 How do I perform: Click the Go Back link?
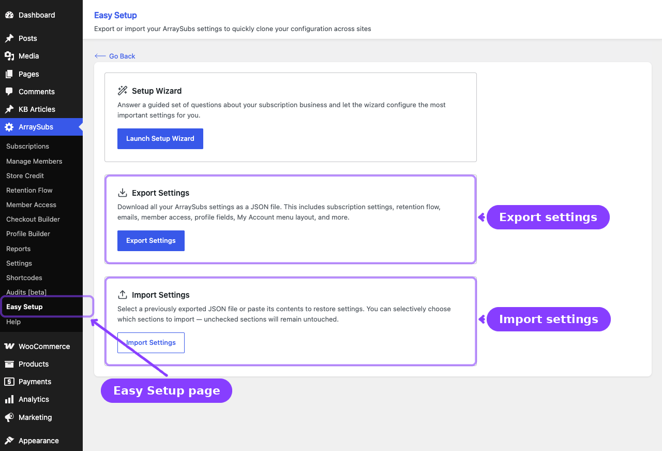pyautogui.click(x=115, y=56)
